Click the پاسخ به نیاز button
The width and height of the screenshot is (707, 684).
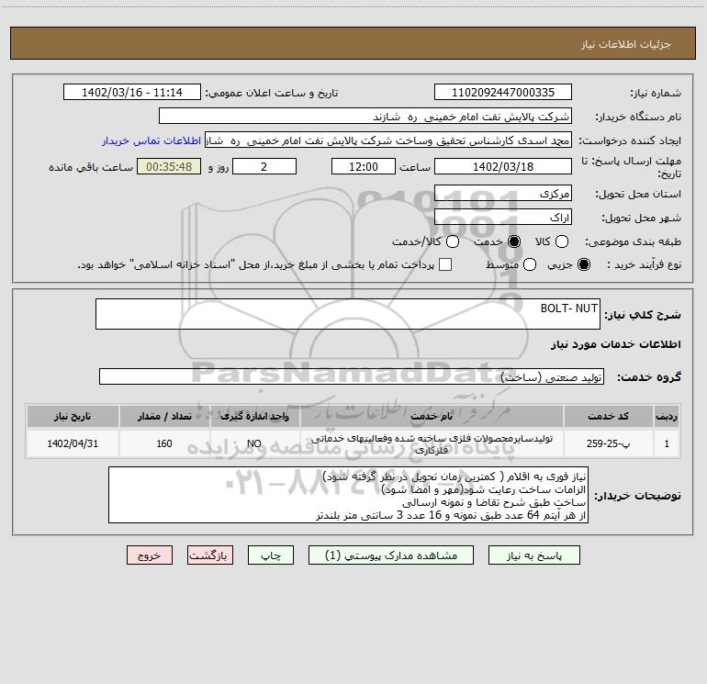pyautogui.click(x=534, y=555)
